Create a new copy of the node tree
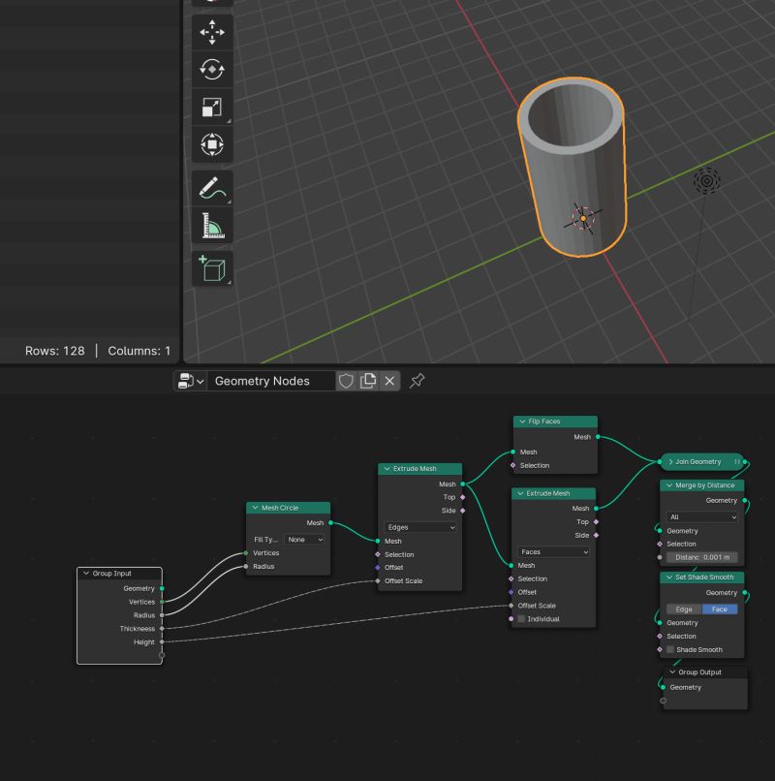The image size is (775, 781). point(367,381)
